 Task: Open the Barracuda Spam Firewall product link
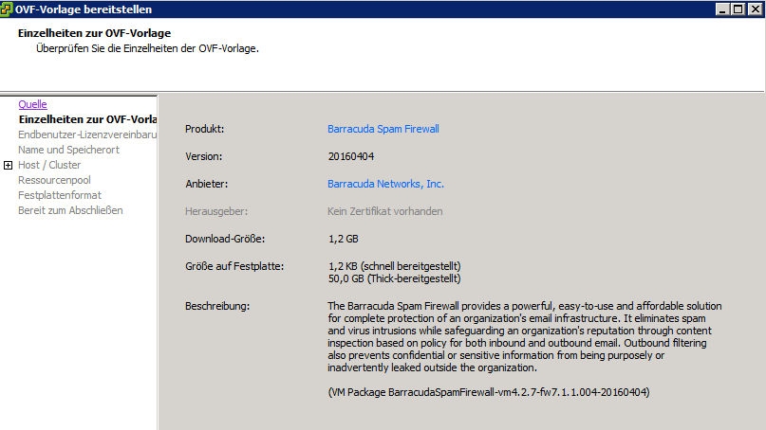tap(383, 129)
